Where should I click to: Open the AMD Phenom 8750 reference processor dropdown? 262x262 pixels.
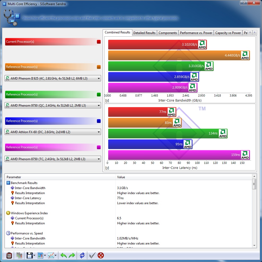(x=53, y=159)
